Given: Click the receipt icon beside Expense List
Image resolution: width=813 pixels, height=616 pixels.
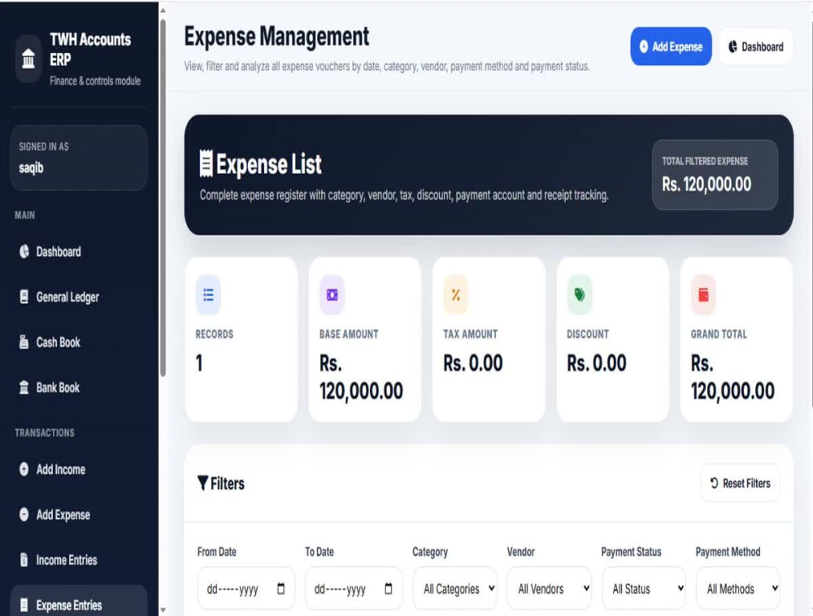Looking at the screenshot, I should 207,163.
